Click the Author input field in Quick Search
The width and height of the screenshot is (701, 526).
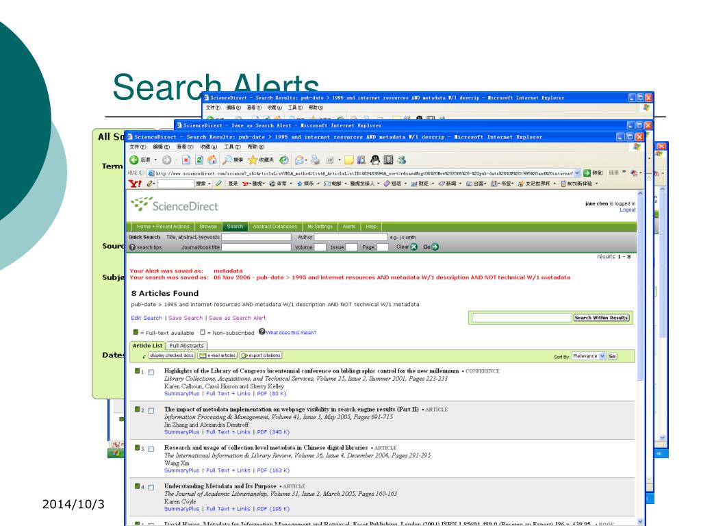[351, 237]
